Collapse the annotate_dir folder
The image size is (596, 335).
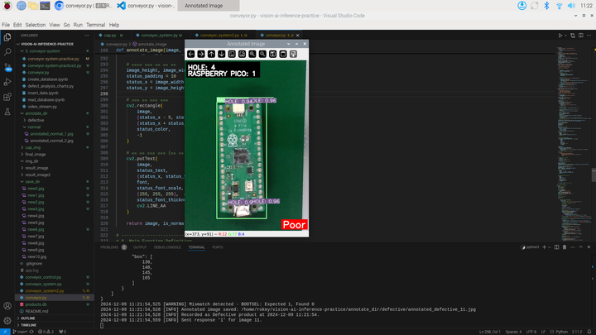[36, 113]
